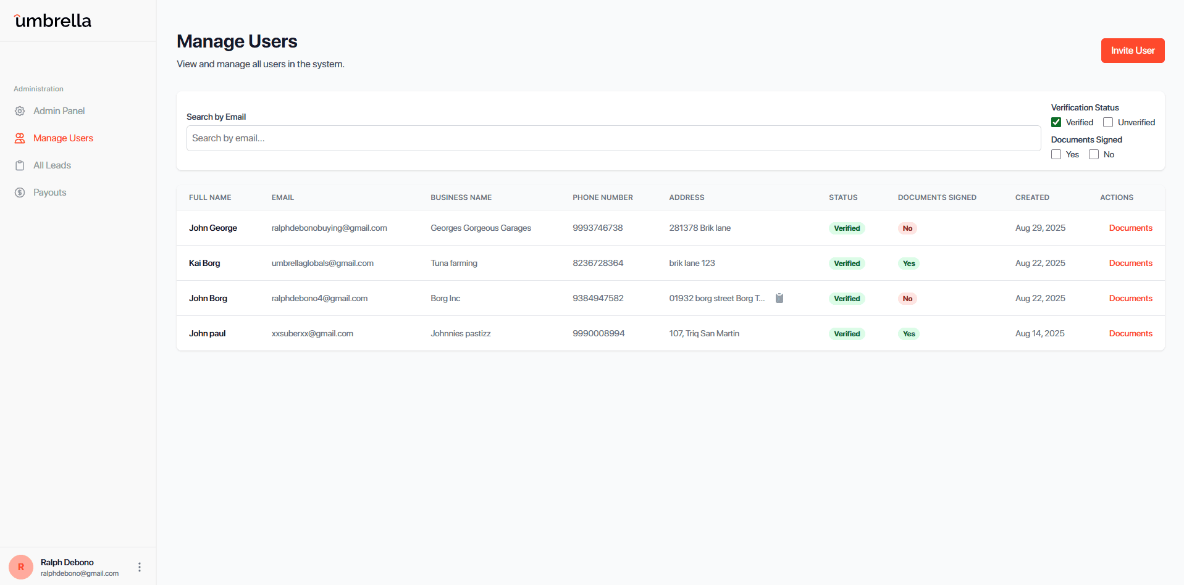This screenshot has height=585, width=1184.
Task: Open the Admin Panel sidebar item
Action: coord(59,110)
